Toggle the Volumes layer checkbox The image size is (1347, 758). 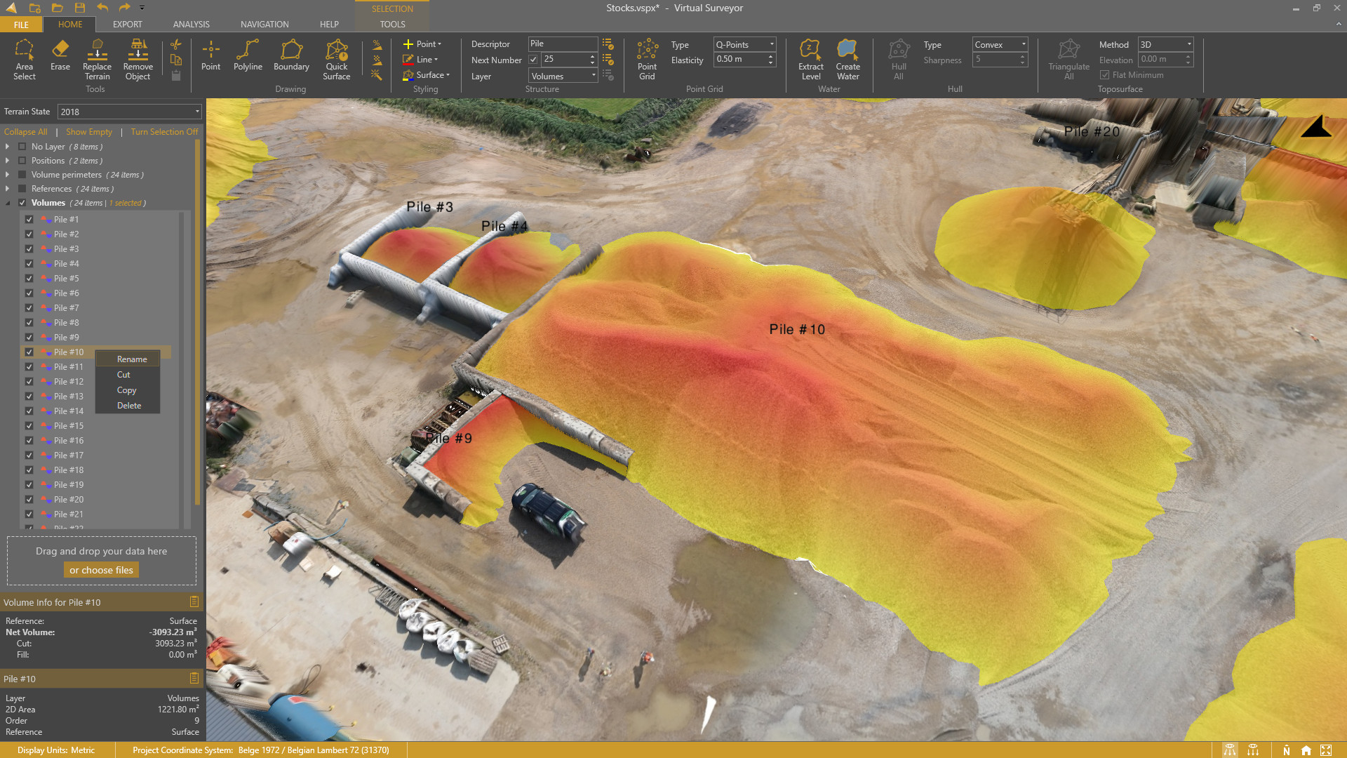click(x=22, y=203)
